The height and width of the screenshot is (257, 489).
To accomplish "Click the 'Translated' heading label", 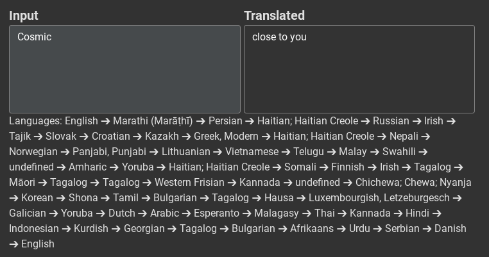I will 274,15.
